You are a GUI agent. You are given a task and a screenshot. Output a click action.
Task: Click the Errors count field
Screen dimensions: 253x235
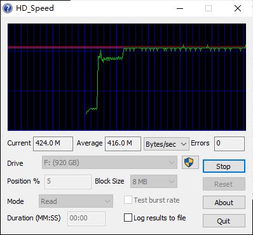coord(229,144)
